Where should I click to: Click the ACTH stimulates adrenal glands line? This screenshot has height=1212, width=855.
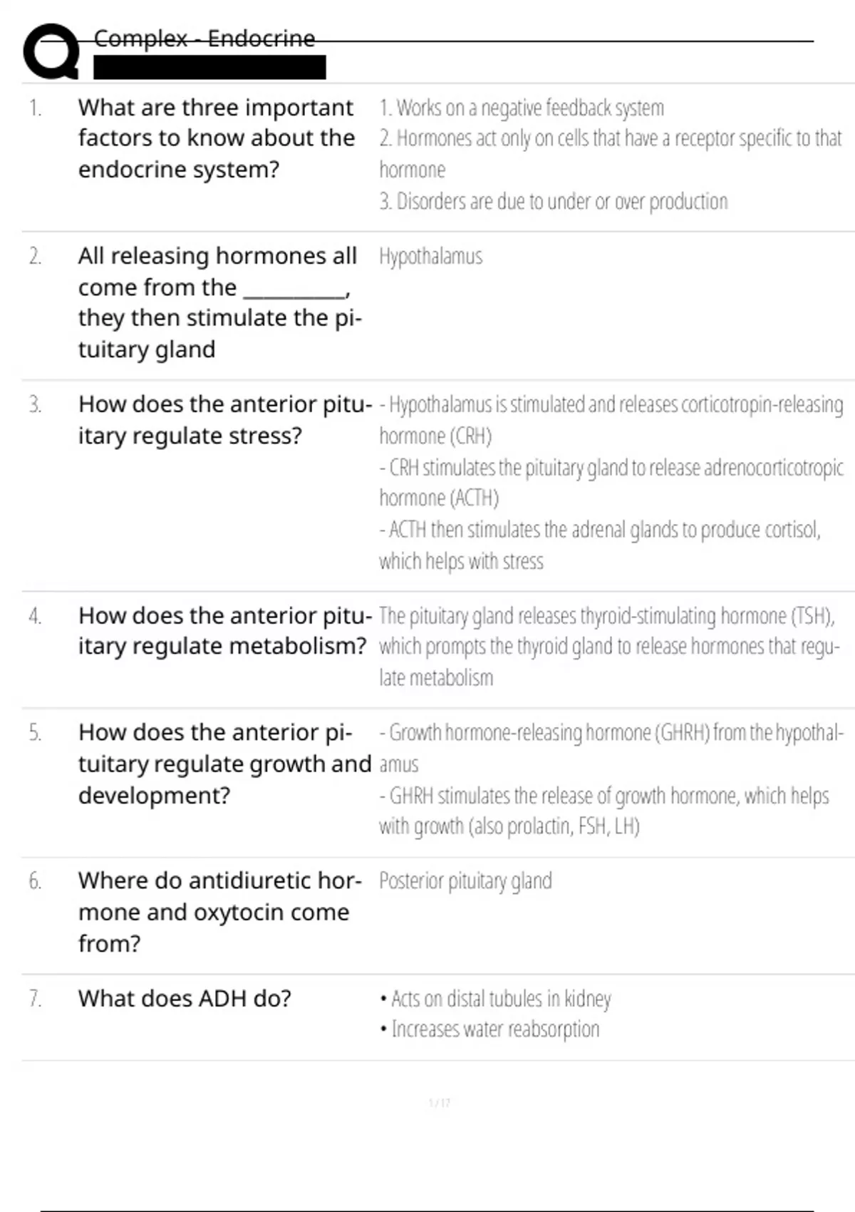point(600,545)
